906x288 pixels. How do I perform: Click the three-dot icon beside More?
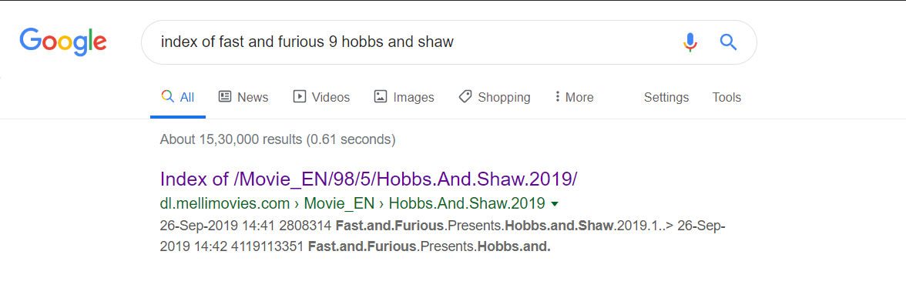(x=557, y=97)
